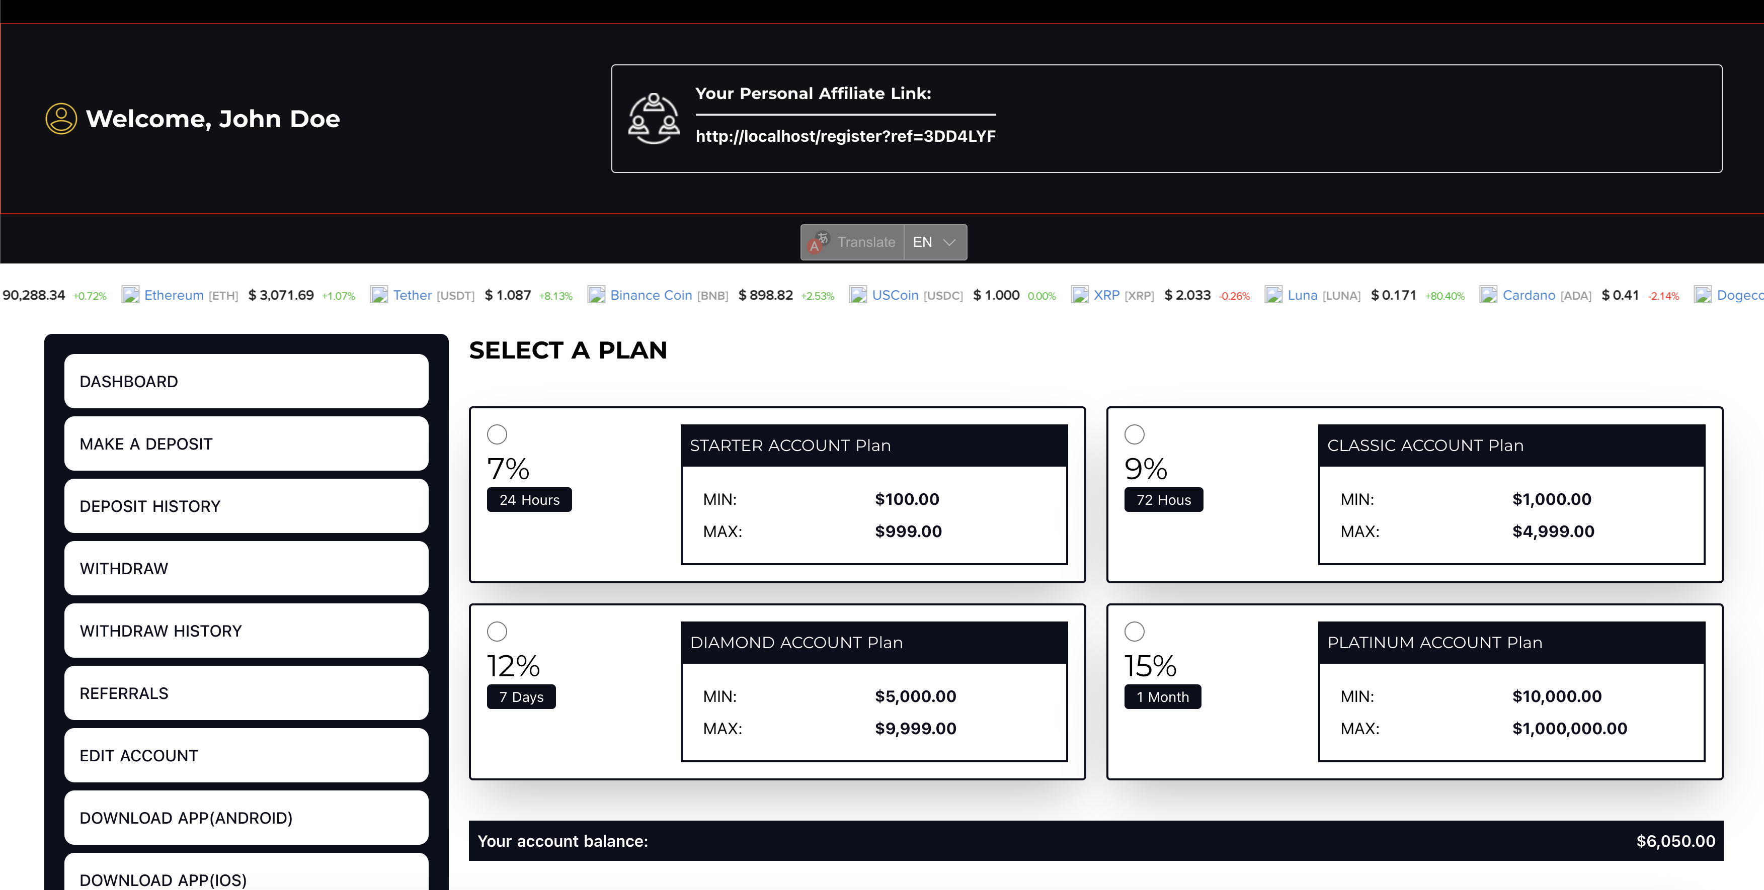Choose the Classic Account 9% radio button

point(1134,434)
